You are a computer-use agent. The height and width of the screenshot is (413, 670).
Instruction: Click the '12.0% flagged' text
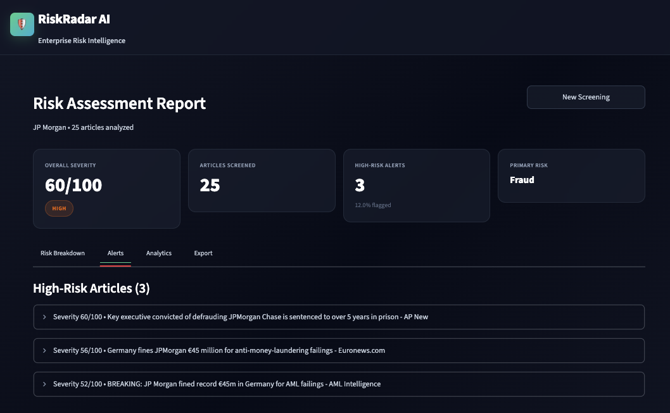click(373, 205)
